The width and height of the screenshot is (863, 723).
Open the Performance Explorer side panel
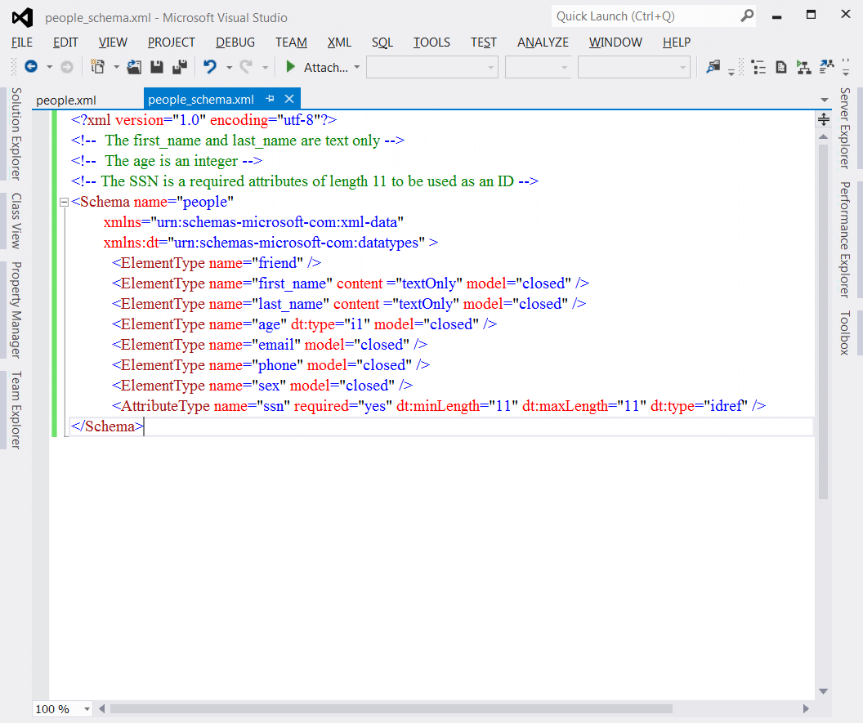pyautogui.click(x=845, y=240)
